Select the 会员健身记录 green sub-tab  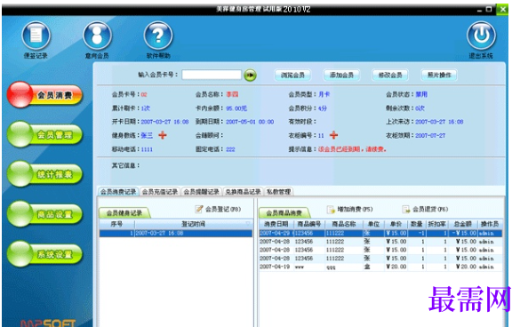coord(124,213)
